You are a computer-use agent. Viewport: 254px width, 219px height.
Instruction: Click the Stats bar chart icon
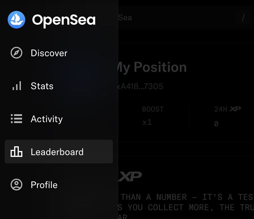(x=16, y=86)
